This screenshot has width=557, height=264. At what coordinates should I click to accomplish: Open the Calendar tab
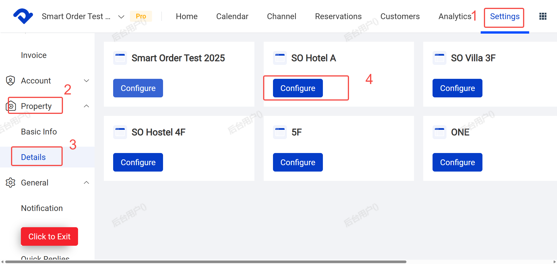(232, 16)
